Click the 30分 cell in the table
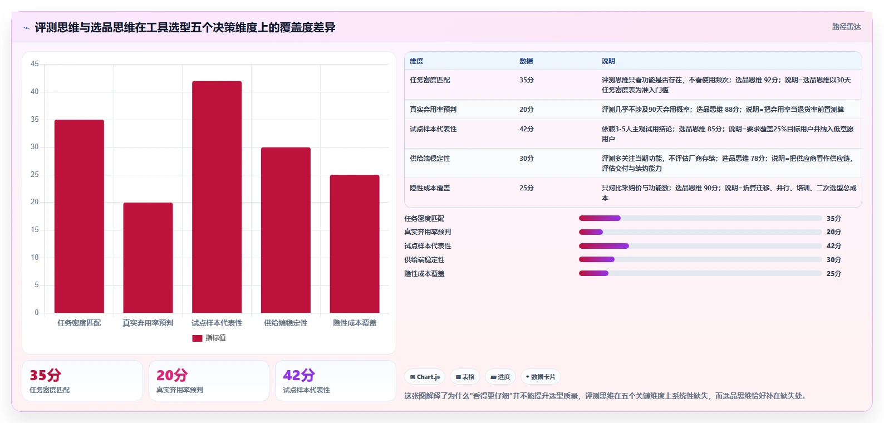This screenshot has width=884, height=423. 527,159
